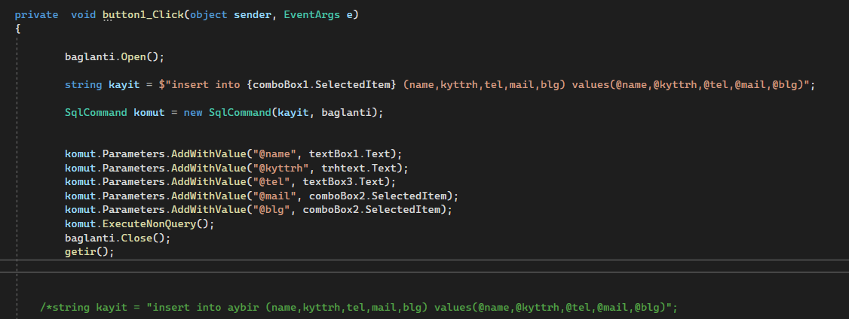Image resolution: width=849 pixels, height=319 pixels.
Task: Click the "@kyttrh" literal in AddWithValue call
Action: click(280, 168)
